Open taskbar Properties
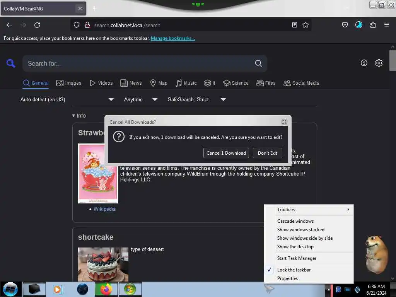The width and height of the screenshot is (396, 297). click(309, 278)
